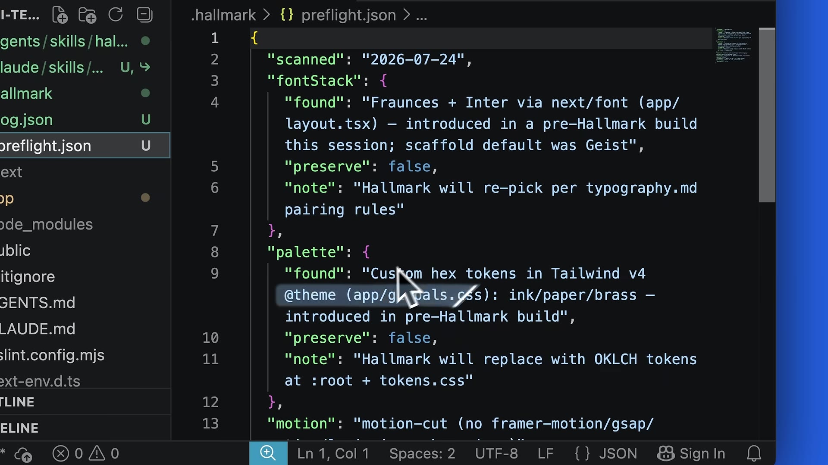Expand the laude/skills folder entry

85,67
